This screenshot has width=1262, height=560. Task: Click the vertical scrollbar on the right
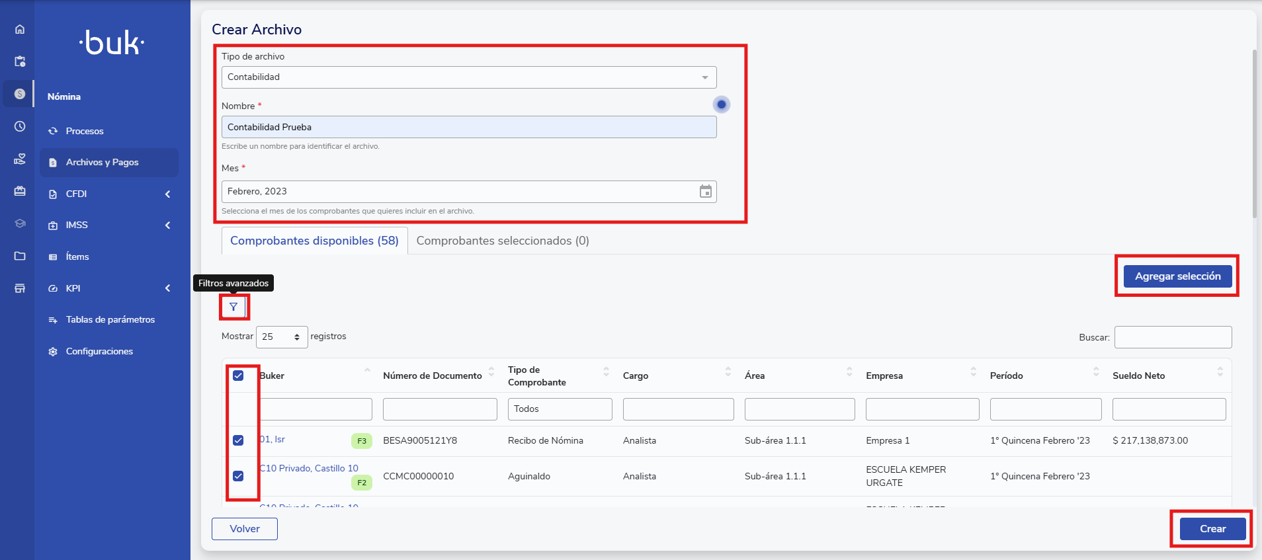pos(1254,132)
